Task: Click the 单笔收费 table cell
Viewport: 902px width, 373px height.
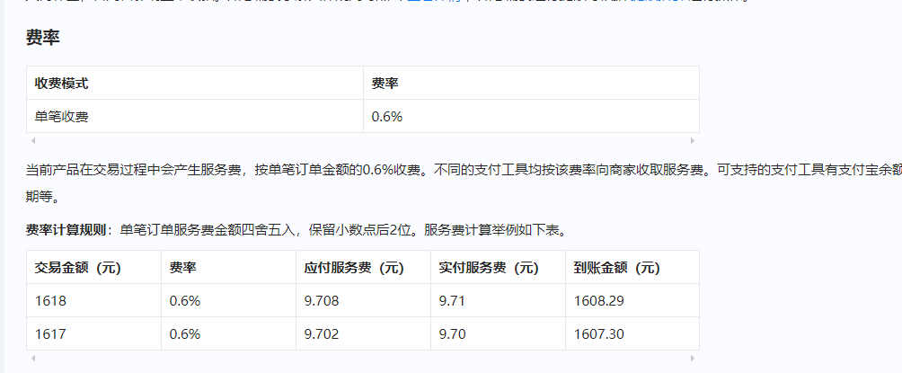Action: click(62, 116)
